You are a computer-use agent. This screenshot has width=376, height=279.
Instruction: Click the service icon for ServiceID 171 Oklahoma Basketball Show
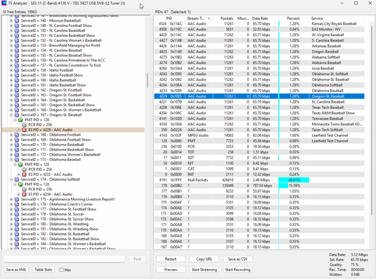click(x=17, y=150)
